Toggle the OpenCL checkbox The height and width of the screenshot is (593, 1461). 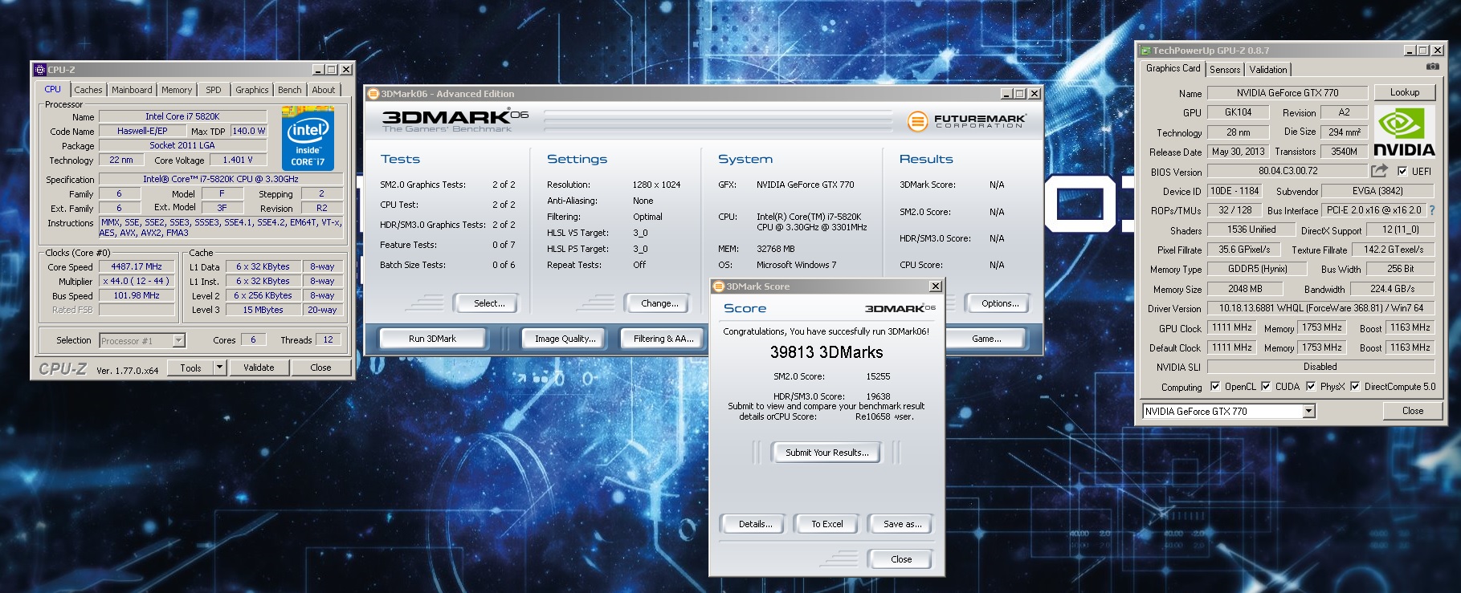[1214, 386]
